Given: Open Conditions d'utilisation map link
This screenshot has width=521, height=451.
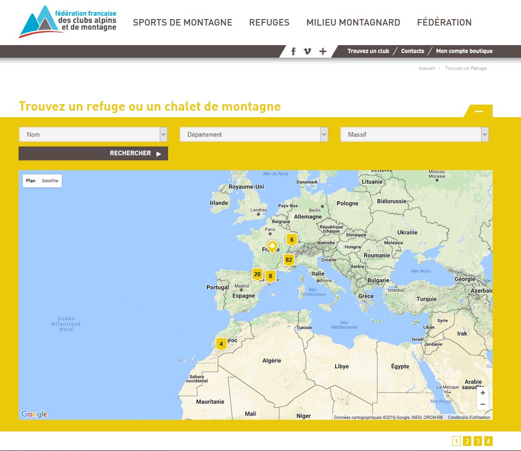Looking at the screenshot, I should 469,417.
